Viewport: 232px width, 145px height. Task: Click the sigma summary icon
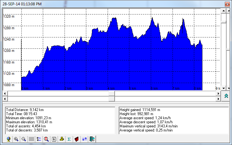(69, 139)
